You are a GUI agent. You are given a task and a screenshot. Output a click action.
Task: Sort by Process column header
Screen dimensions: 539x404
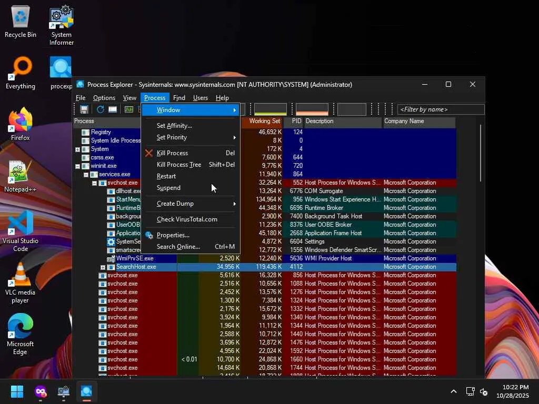pyautogui.click(x=107, y=122)
